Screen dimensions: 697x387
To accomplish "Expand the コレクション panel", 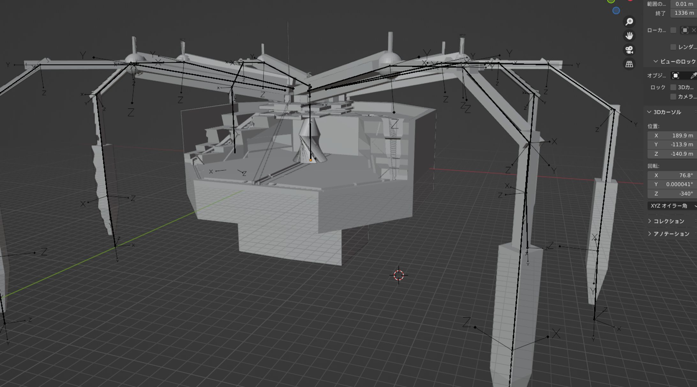I will pos(649,221).
